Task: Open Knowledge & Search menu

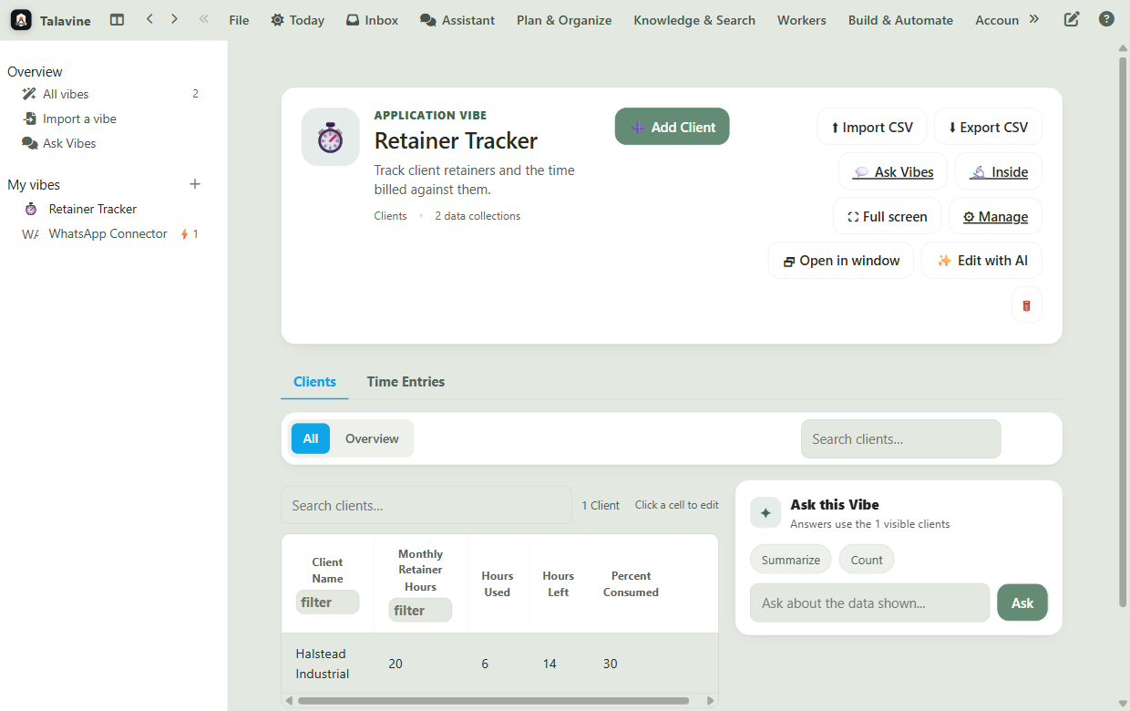Action: [694, 20]
